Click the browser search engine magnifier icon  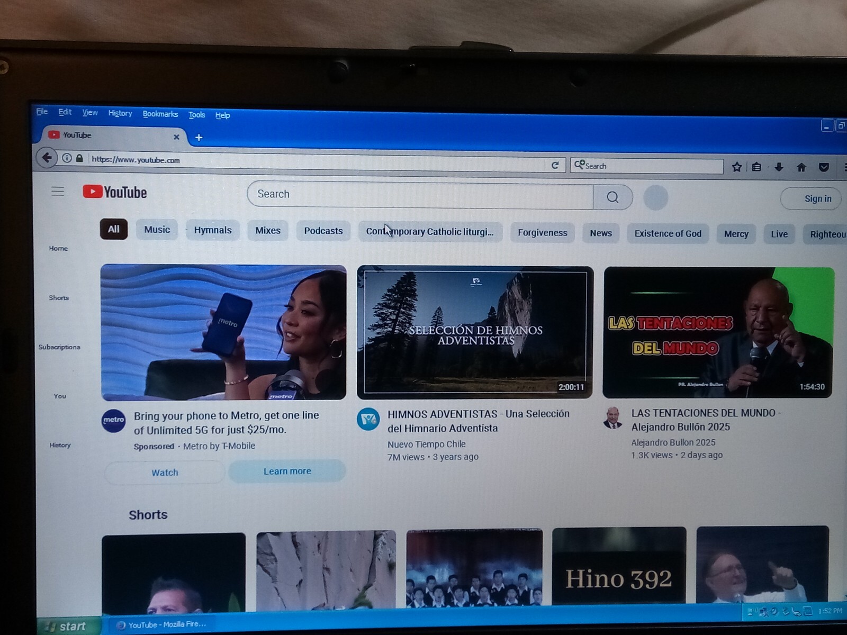579,165
